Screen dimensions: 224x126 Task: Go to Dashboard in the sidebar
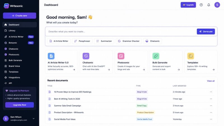click(x=20, y=25)
